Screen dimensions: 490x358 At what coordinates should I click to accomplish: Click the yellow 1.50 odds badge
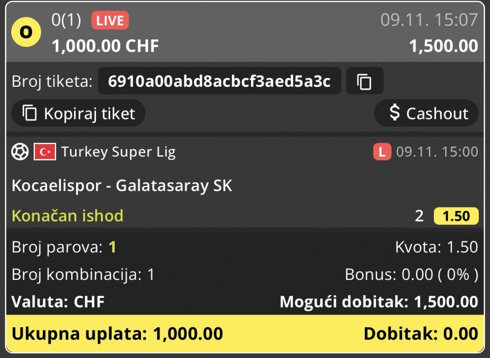(x=456, y=216)
